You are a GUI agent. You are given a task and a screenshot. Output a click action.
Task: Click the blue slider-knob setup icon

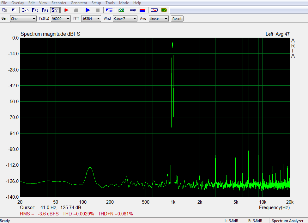pos(133,10)
